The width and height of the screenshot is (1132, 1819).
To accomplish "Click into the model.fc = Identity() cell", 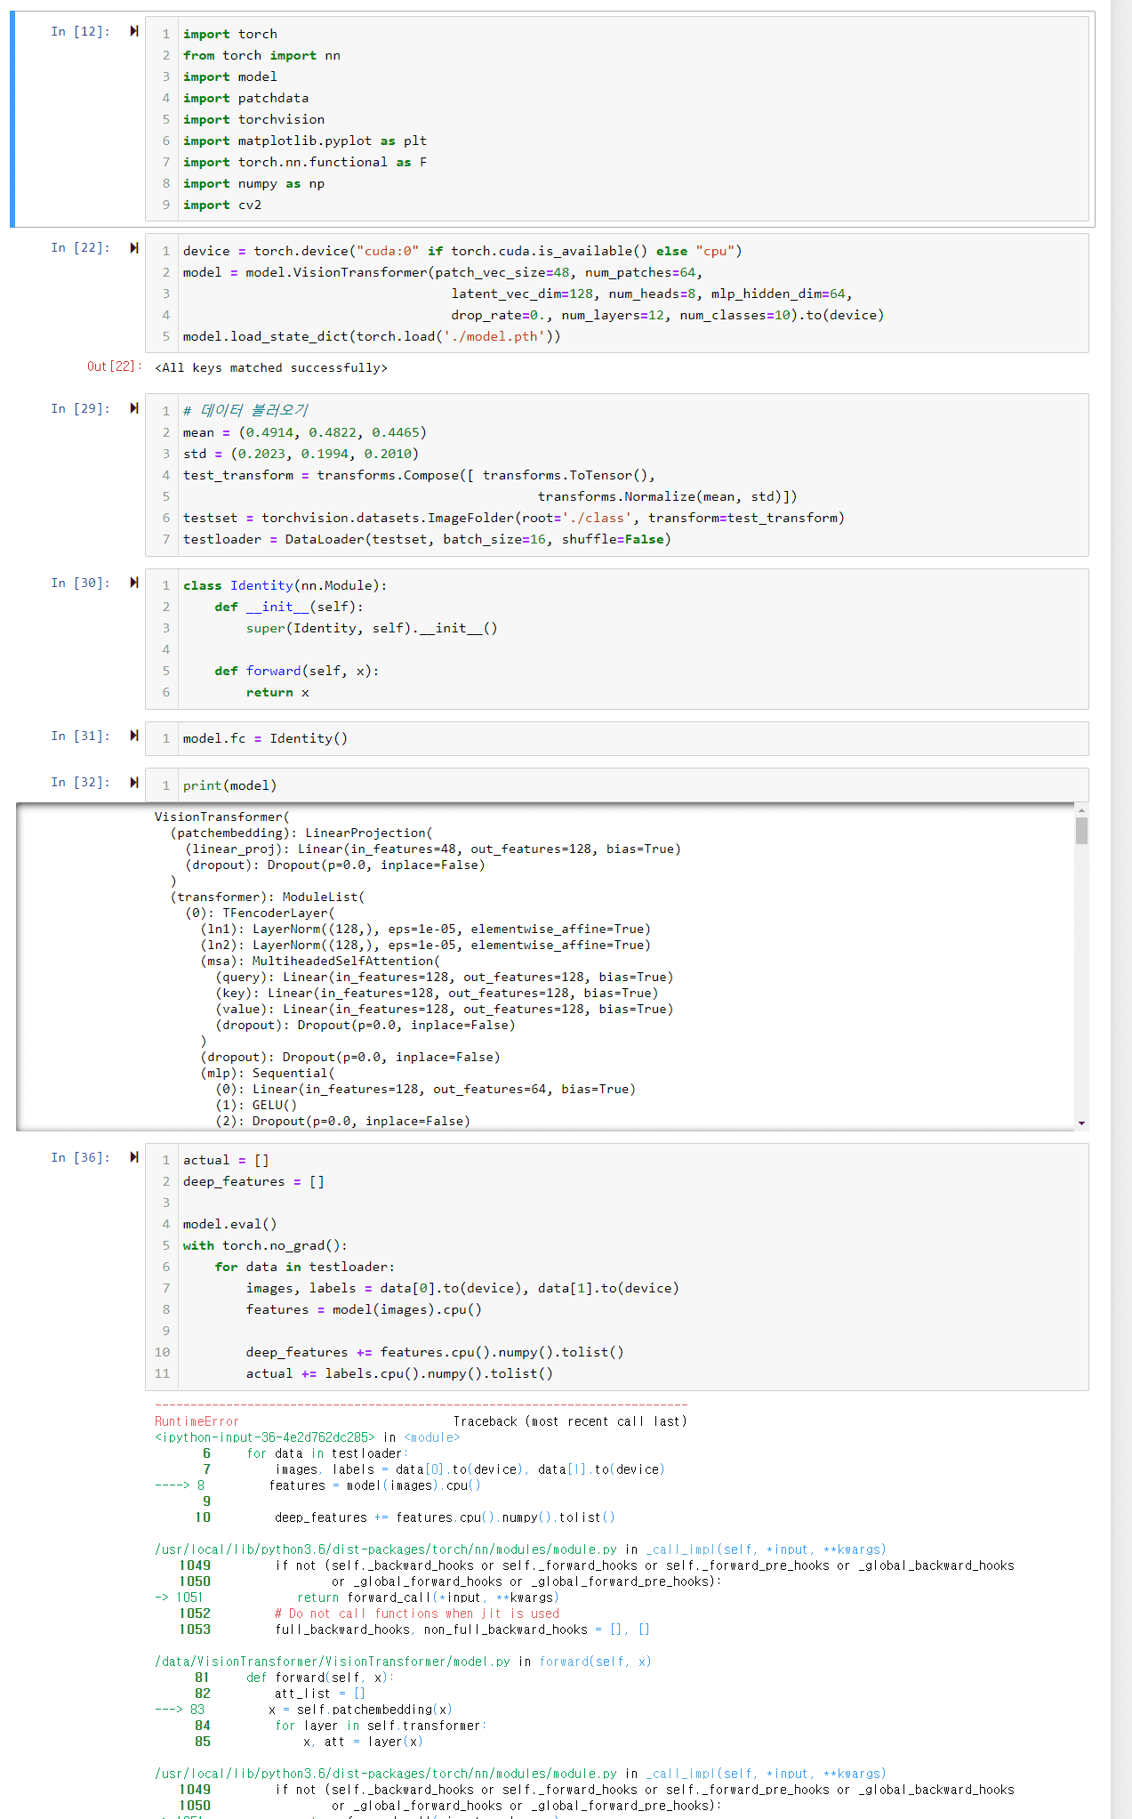I will coord(617,738).
